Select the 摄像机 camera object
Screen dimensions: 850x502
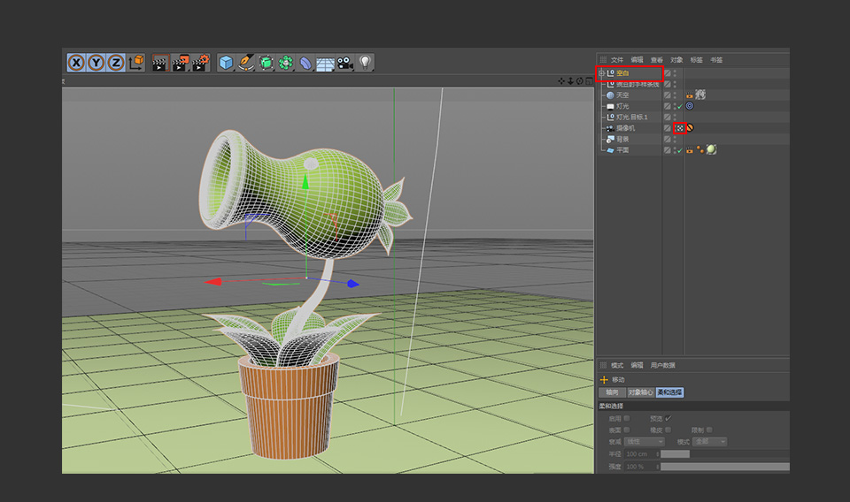click(625, 128)
